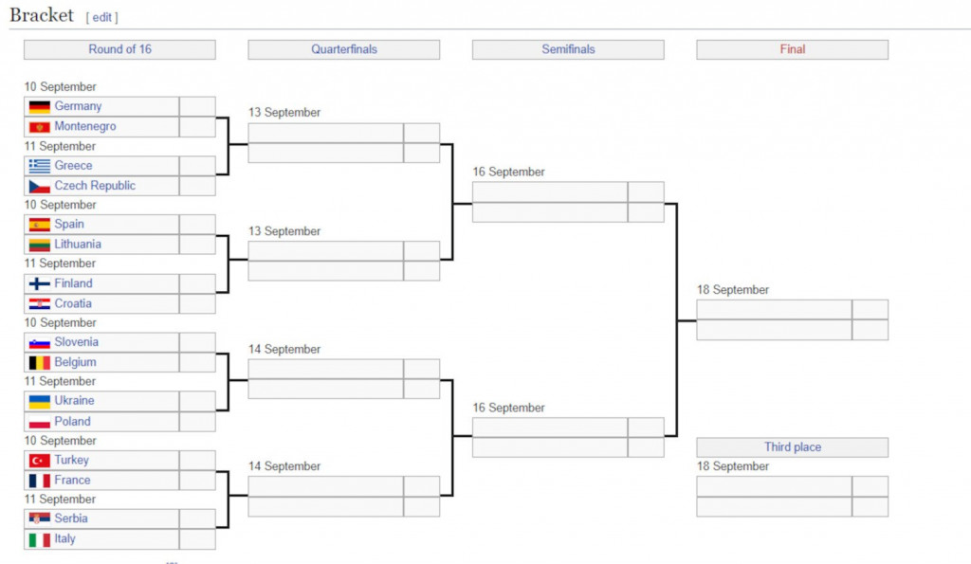This screenshot has height=564, width=971.
Task: Click the Germany flag icon
Action: coord(39,107)
